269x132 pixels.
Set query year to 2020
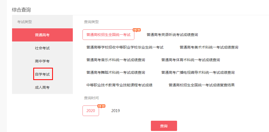91,111
